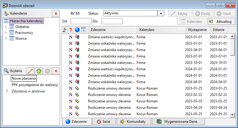238x128 pixels.
Task: Click the flag column header icon
Action: 65,30
